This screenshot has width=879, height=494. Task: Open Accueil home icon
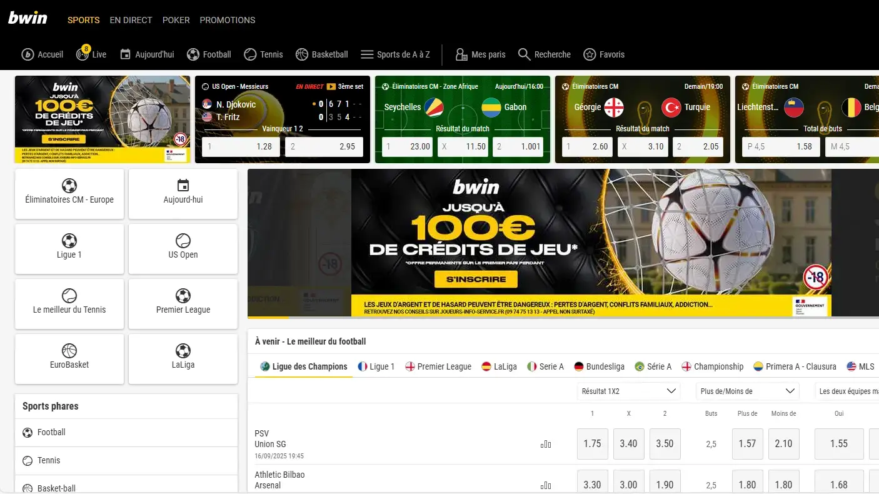coord(28,54)
